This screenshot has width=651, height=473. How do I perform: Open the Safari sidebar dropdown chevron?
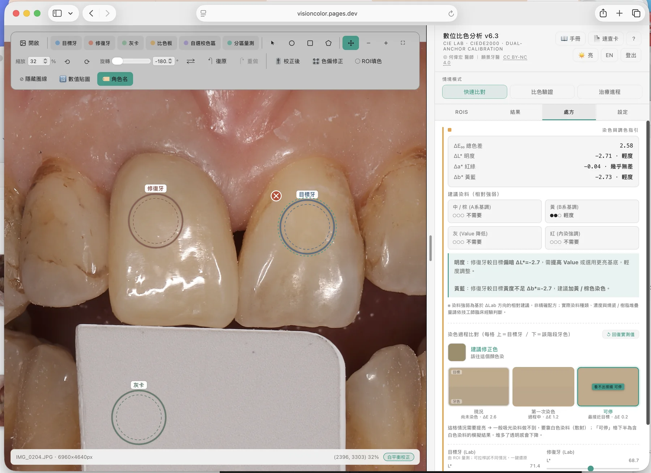tap(71, 13)
